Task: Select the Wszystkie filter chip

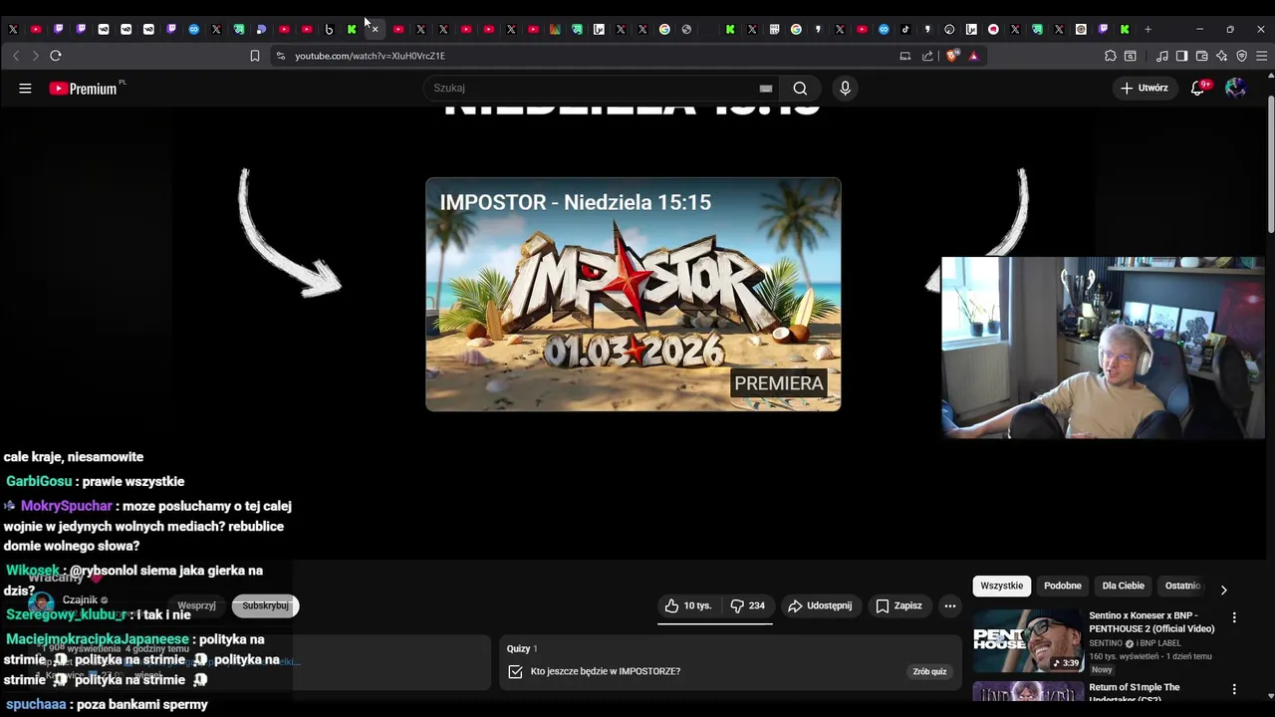Action: click(x=1001, y=586)
